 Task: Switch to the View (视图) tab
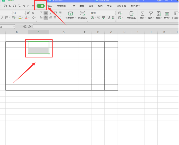click(x=100, y=6)
